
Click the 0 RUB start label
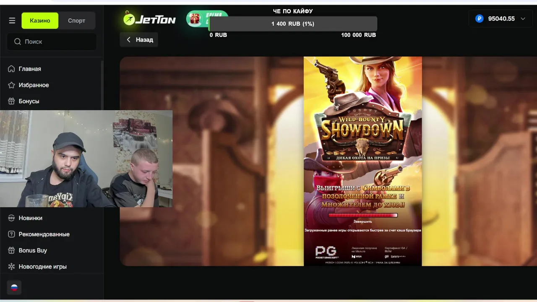(218, 35)
